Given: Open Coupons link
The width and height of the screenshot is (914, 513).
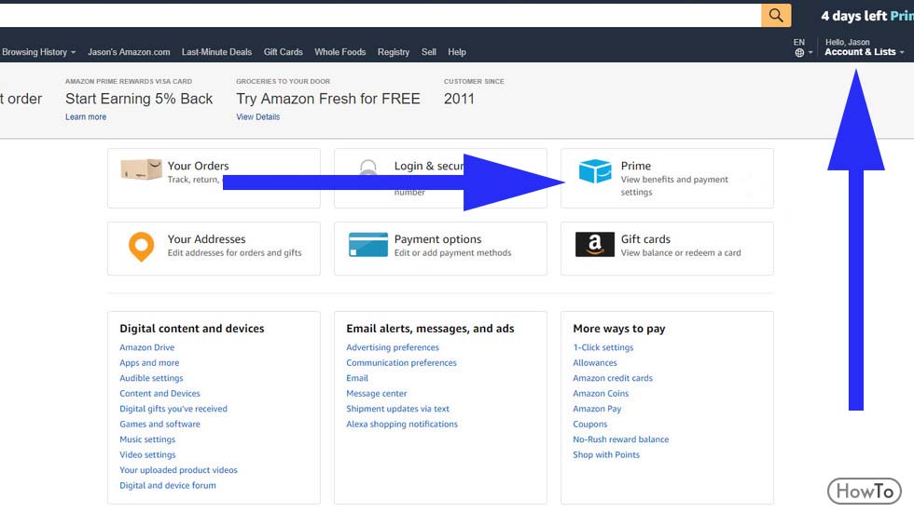Looking at the screenshot, I should point(589,424).
